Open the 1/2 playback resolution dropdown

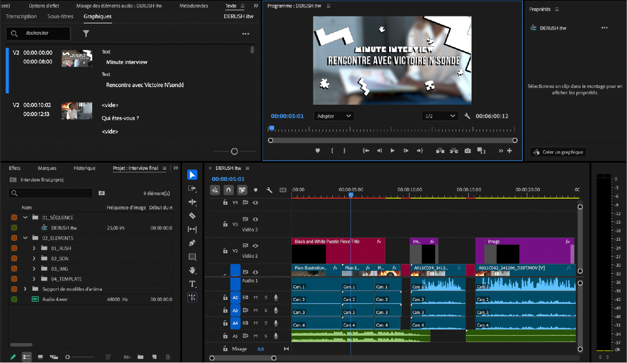tap(439, 115)
